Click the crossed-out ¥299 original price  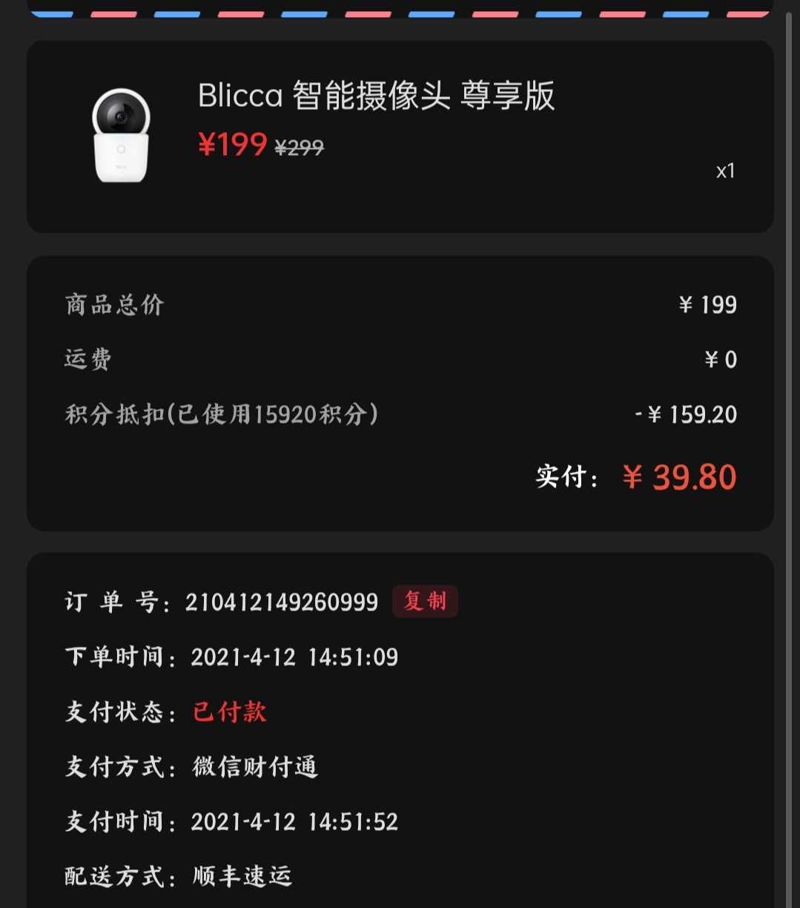pos(299,148)
